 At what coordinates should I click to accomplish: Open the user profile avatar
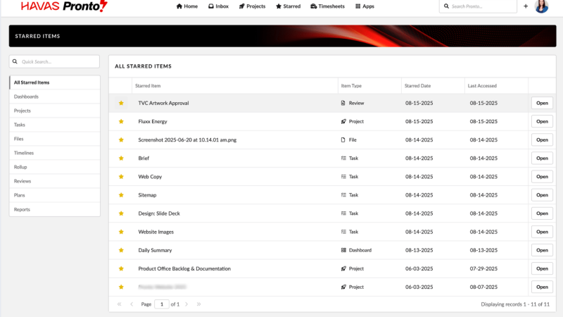[541, 6]
